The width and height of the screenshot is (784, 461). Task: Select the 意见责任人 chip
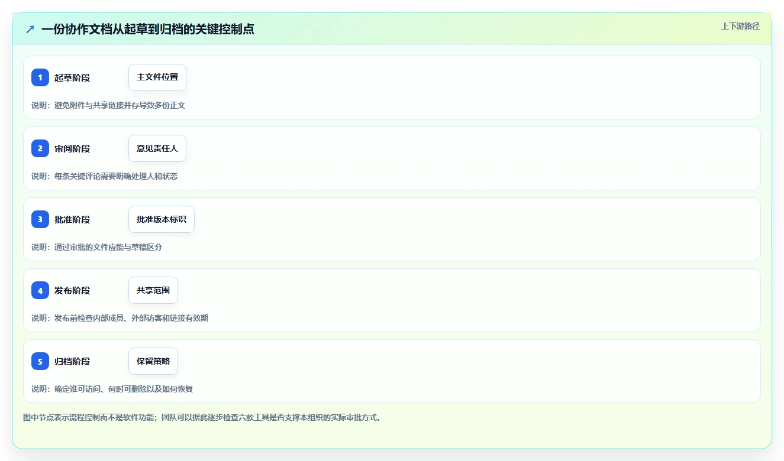tap(157, 148)
